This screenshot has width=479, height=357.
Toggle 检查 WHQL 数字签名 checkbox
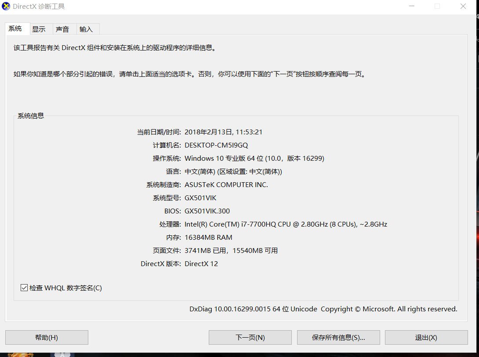click(x=24, y=288)
